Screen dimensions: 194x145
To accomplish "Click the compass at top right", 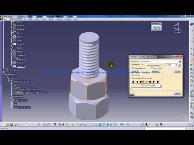I will pos(177,28).
